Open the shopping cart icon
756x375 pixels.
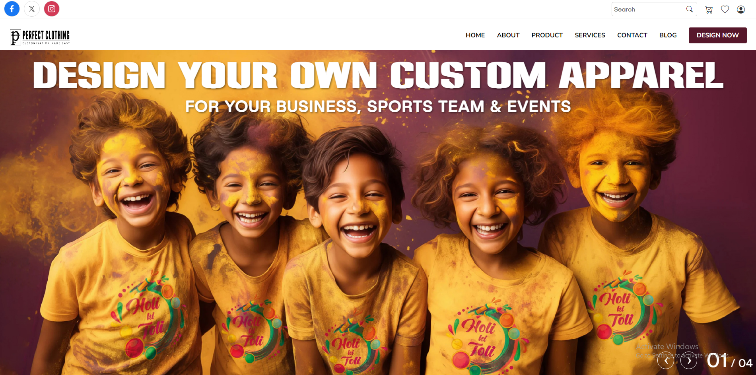[709, 10]
